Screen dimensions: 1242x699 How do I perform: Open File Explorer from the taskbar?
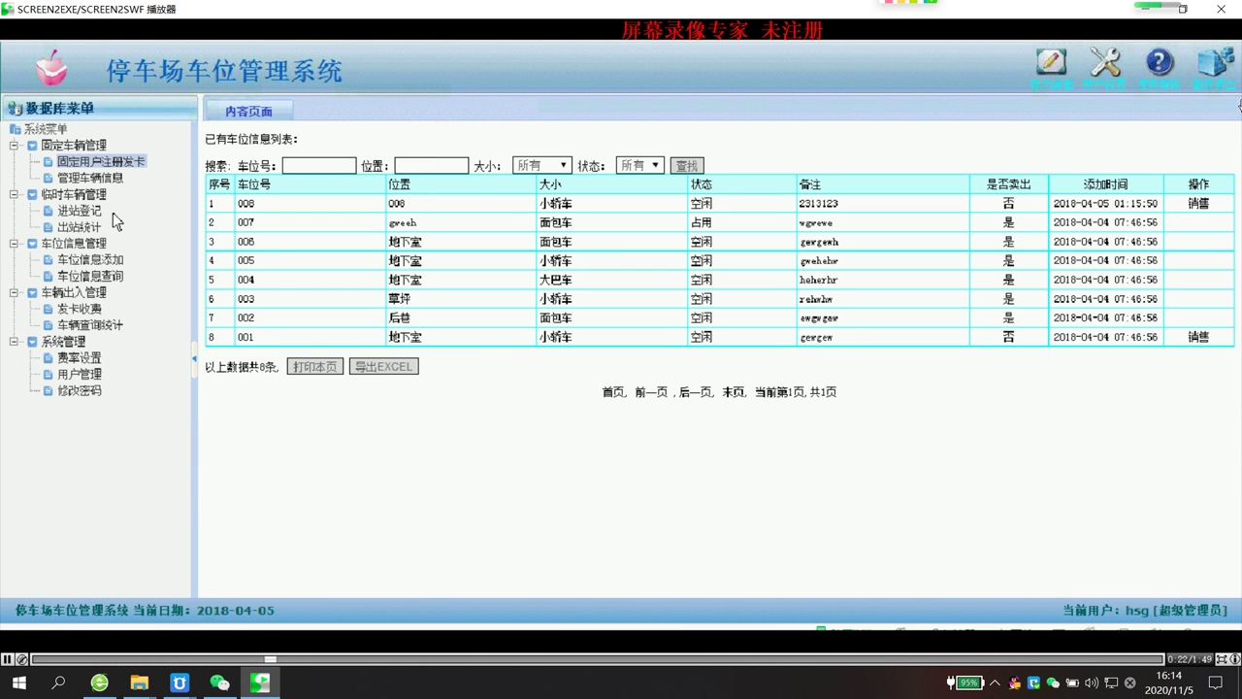click(x=140, y=683)
